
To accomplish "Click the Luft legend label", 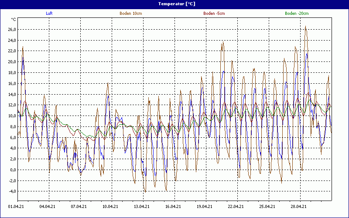I will 49,14.
